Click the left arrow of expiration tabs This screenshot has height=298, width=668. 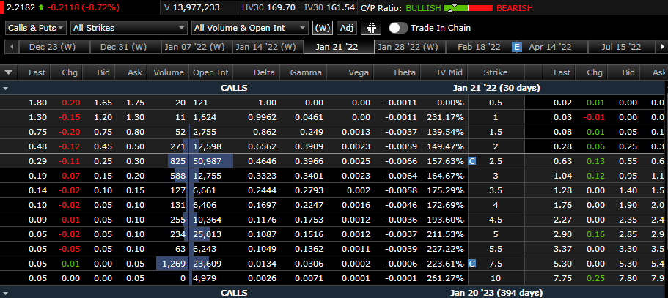pyautogui.click(x=12, y=47)
